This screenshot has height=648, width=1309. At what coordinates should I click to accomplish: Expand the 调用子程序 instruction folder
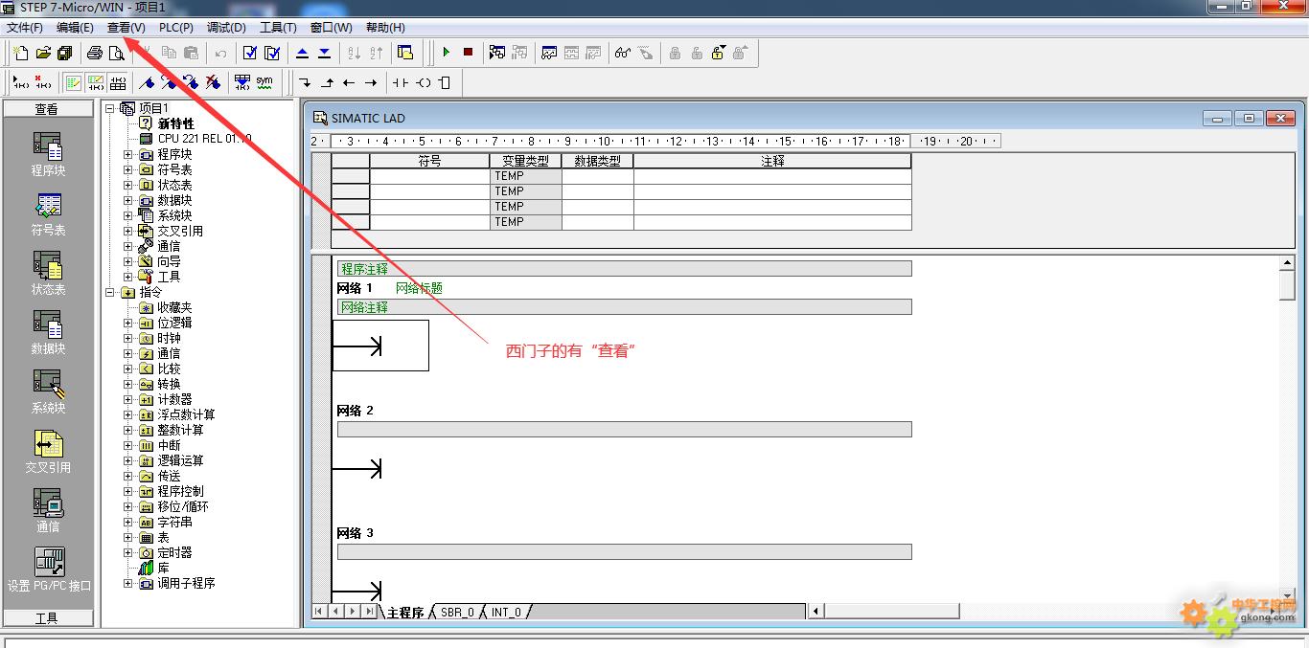128,583
